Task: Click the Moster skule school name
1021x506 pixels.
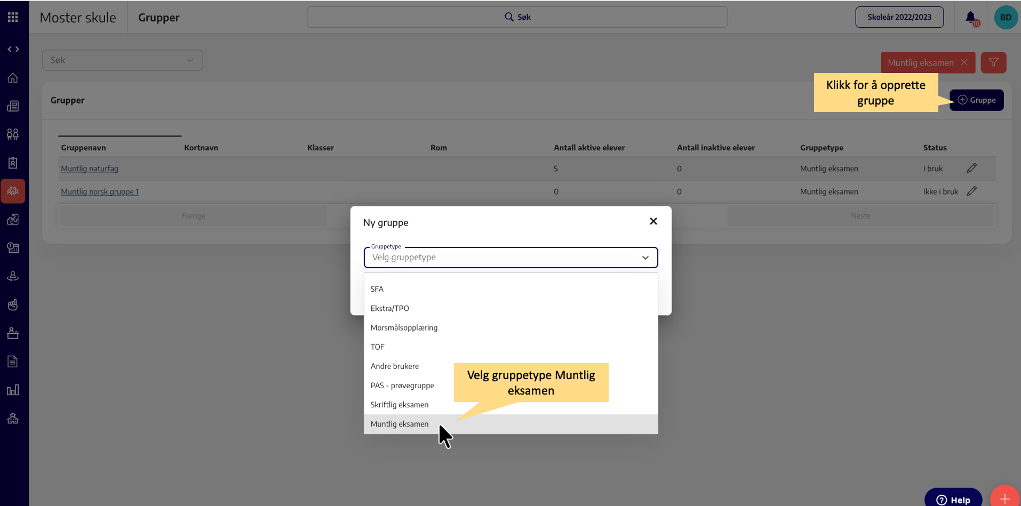Action: pyautogui.click(x=78, y=18)
